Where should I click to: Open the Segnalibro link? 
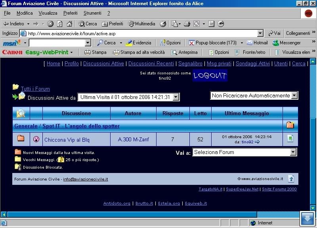[x=190, y=63]
